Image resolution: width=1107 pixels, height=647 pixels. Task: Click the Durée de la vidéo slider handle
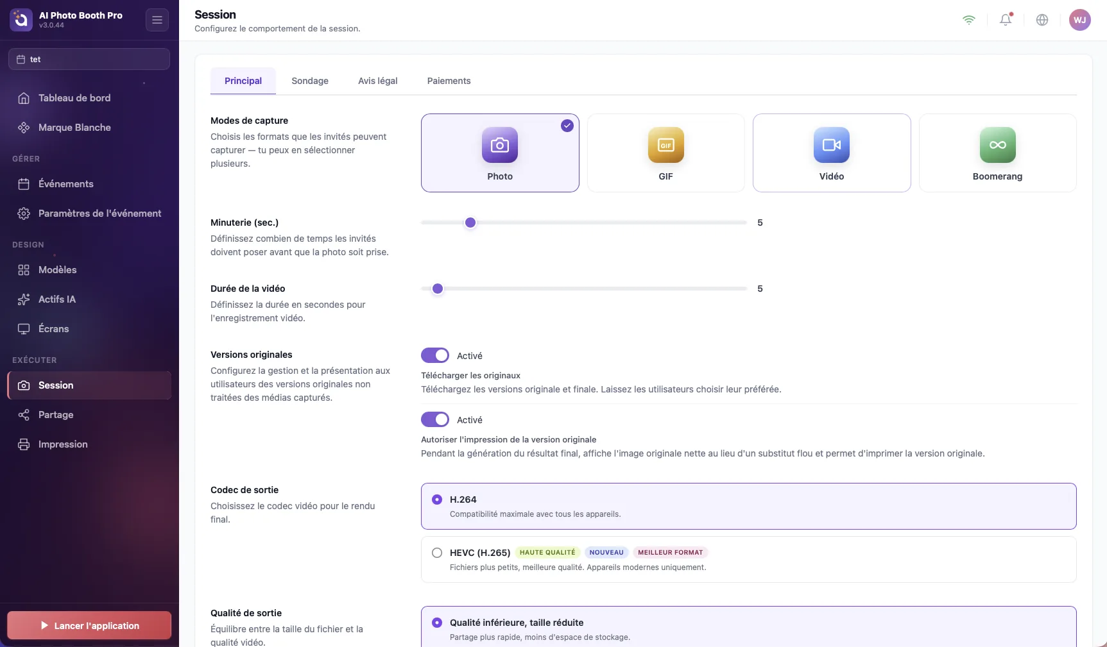(438, 289)
